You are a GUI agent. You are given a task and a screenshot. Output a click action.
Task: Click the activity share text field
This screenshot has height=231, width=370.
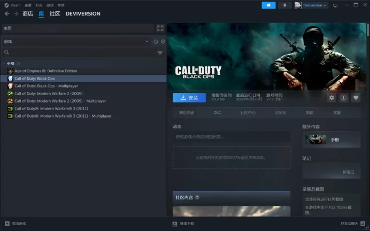(232, 137)
